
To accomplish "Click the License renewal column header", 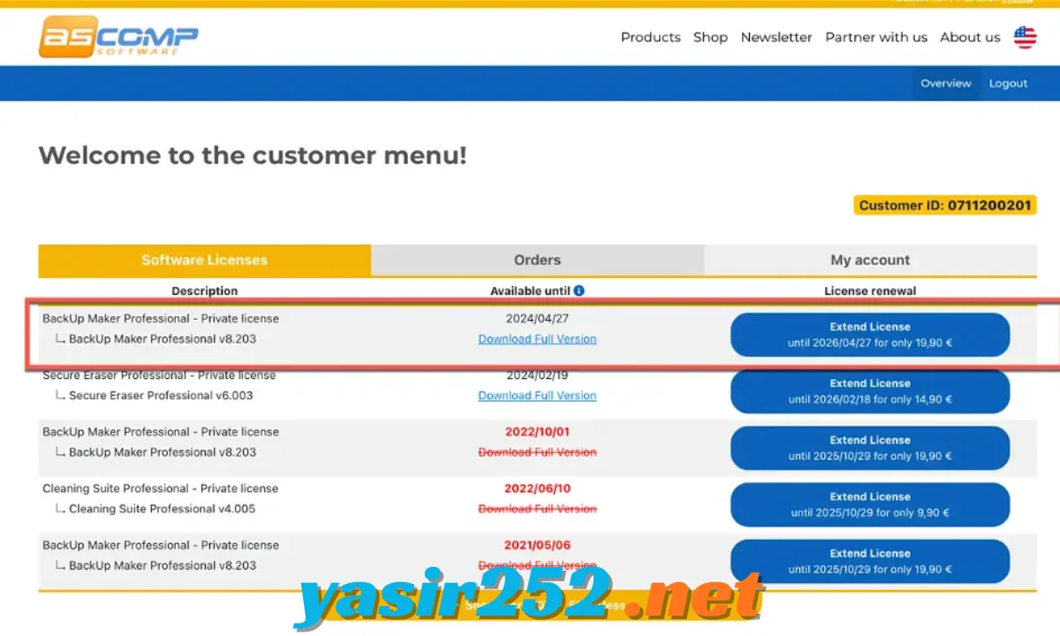I will click(870, 291).
